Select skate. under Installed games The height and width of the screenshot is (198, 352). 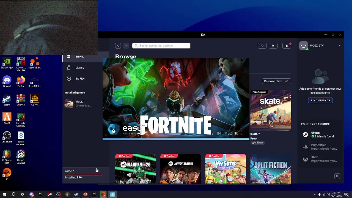pyautogui.click(x=80, y=103)
